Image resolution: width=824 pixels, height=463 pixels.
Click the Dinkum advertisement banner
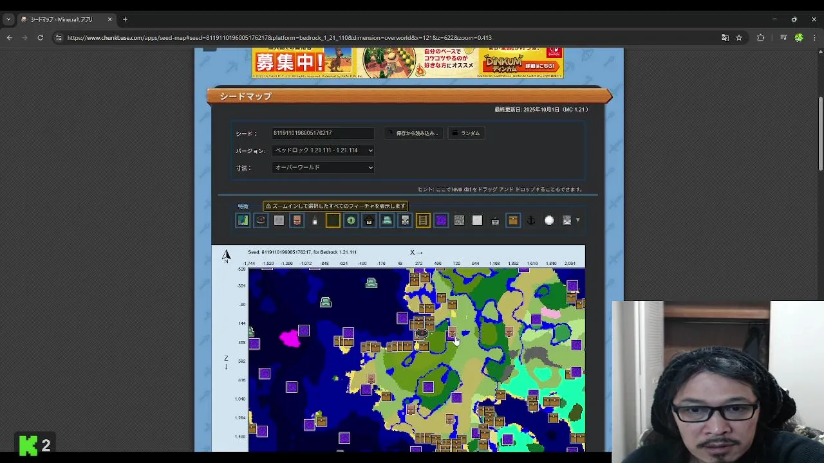pos(407,62)
